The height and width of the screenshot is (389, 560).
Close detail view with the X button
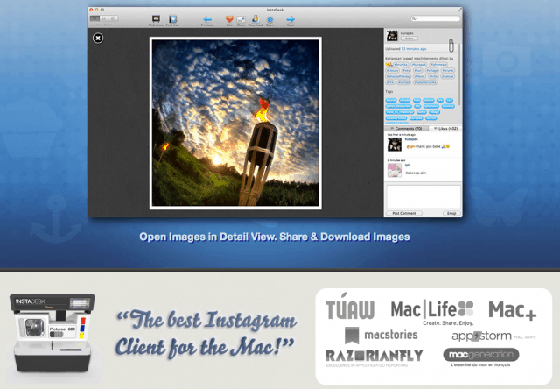[98, 38]
